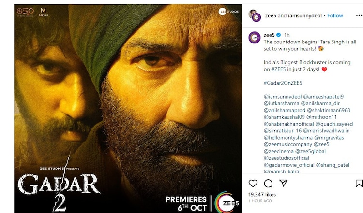View the 19,347 likes list
The image size is (363, 213).
(x=262, y=194)
